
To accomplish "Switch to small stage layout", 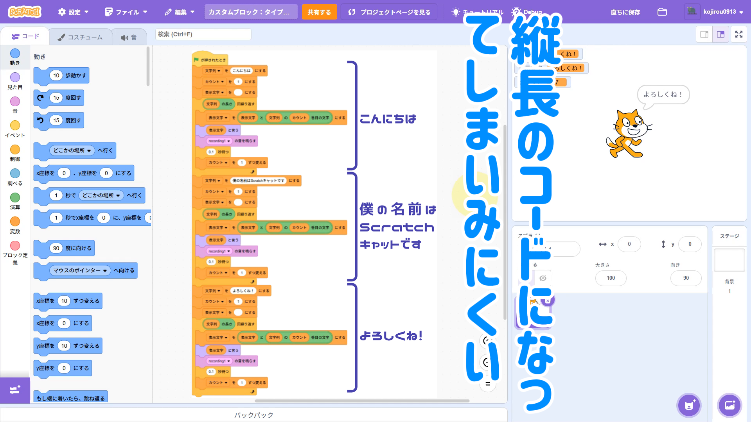I will [x=704, y=34].
